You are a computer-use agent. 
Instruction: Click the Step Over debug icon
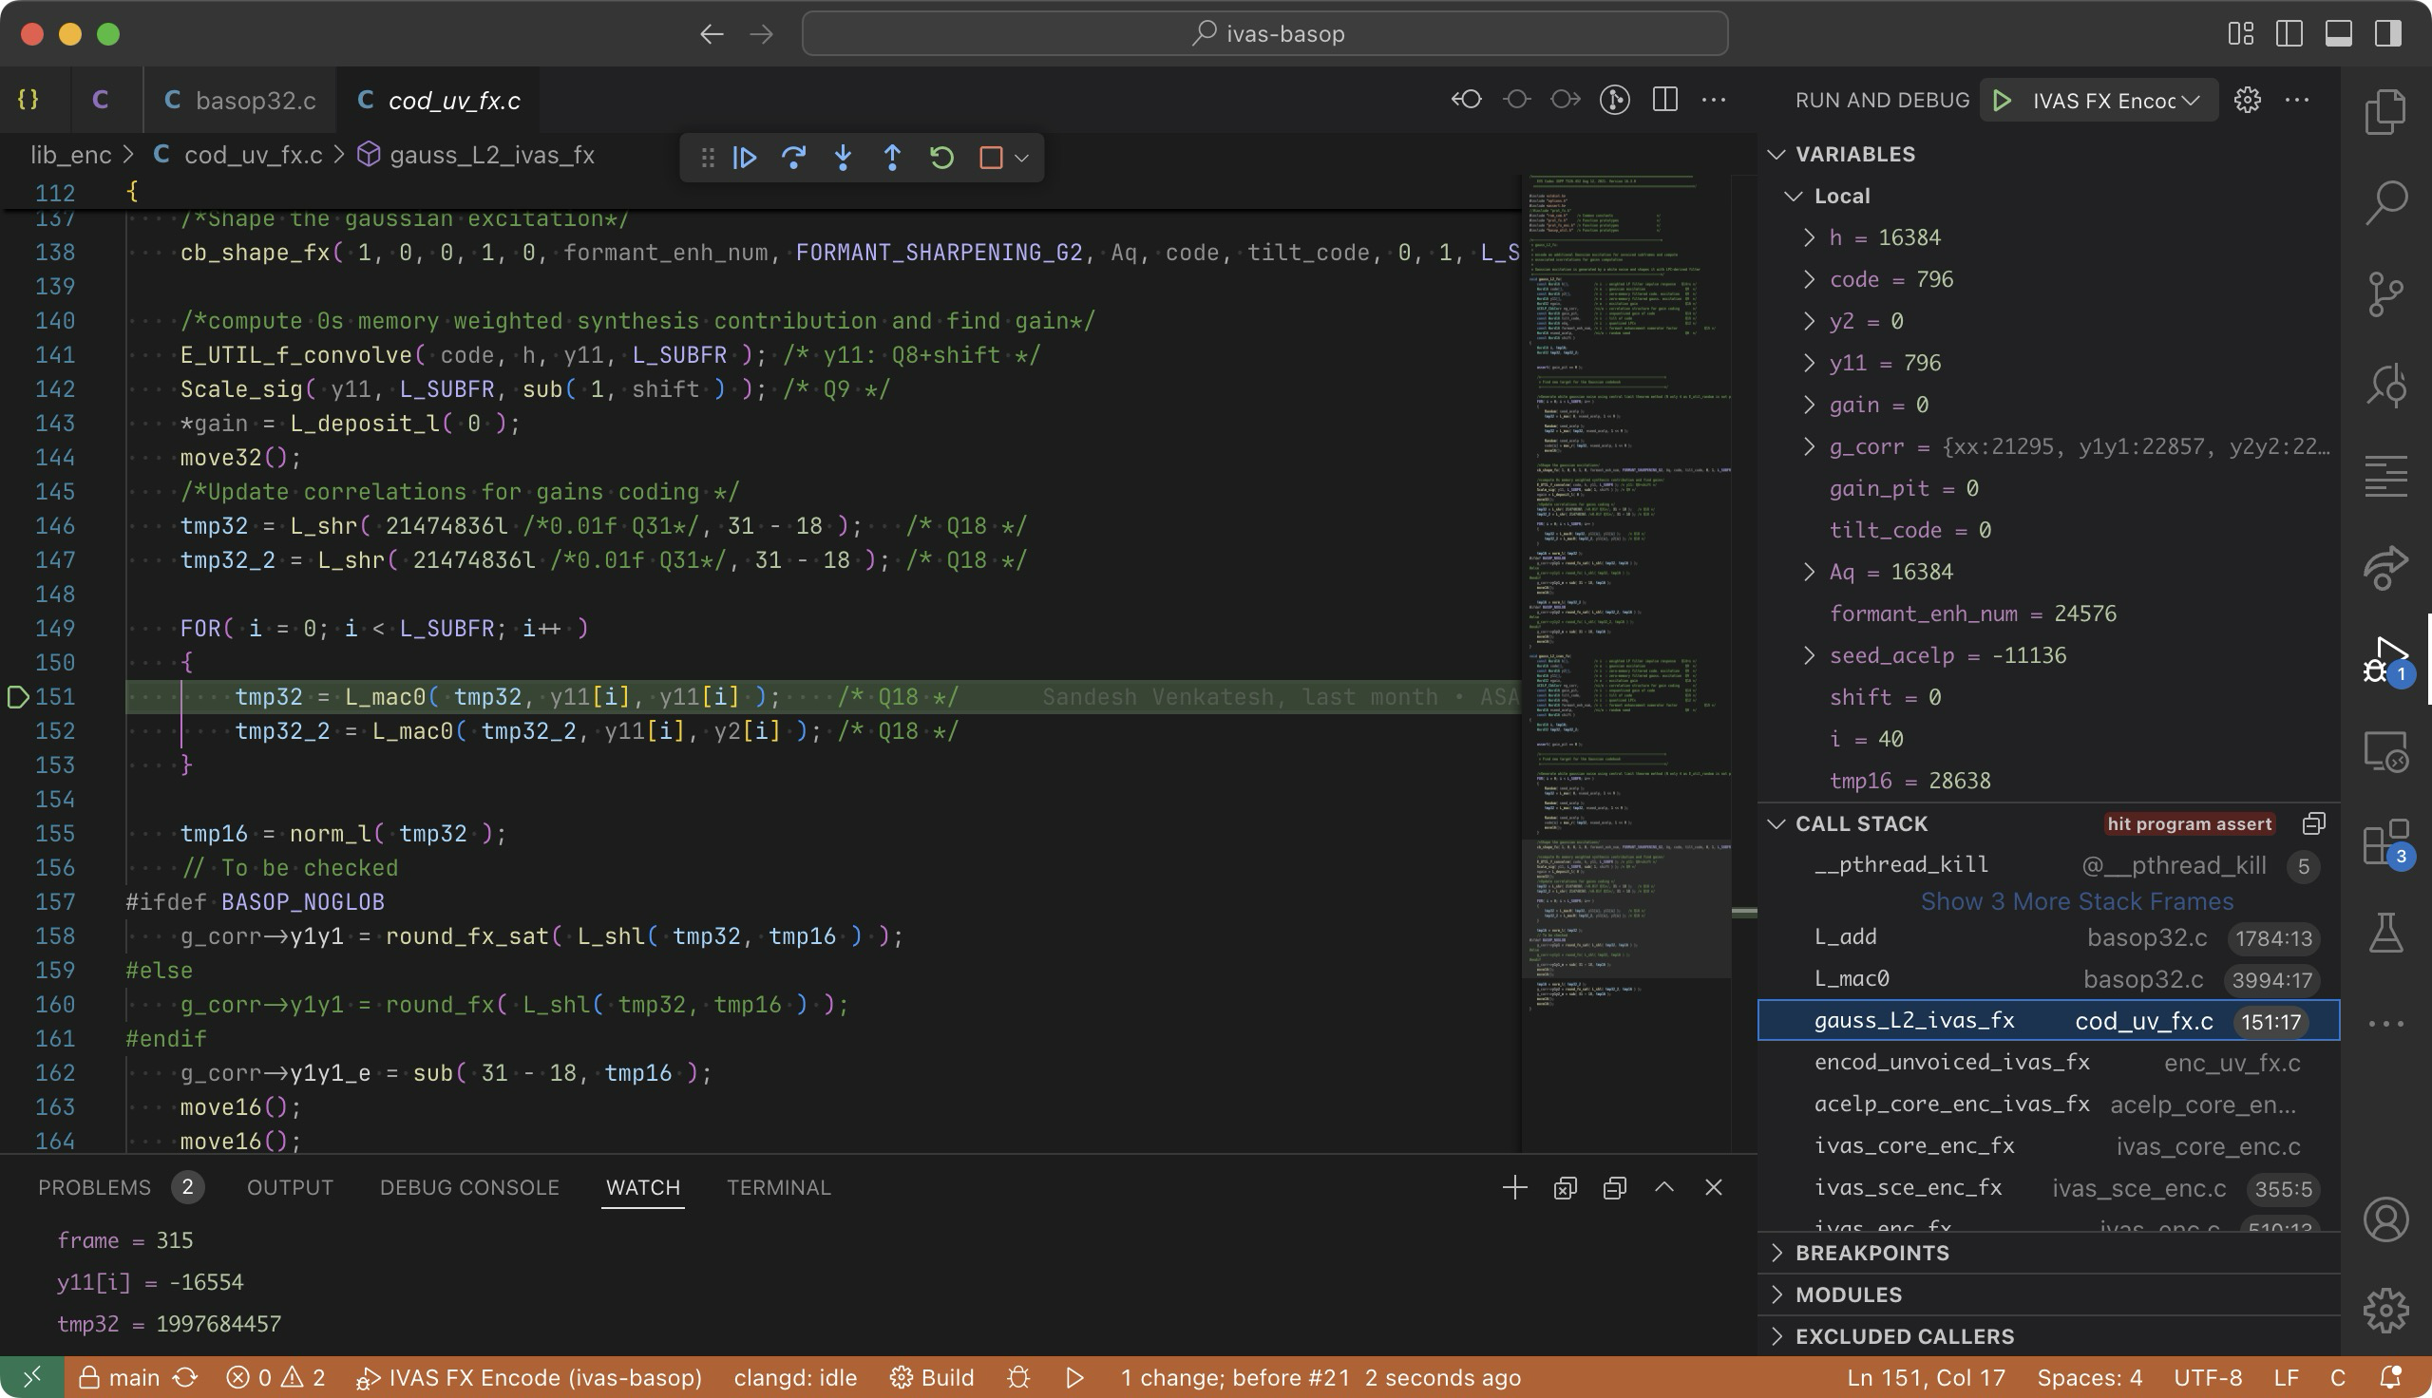tap(793, 158)
